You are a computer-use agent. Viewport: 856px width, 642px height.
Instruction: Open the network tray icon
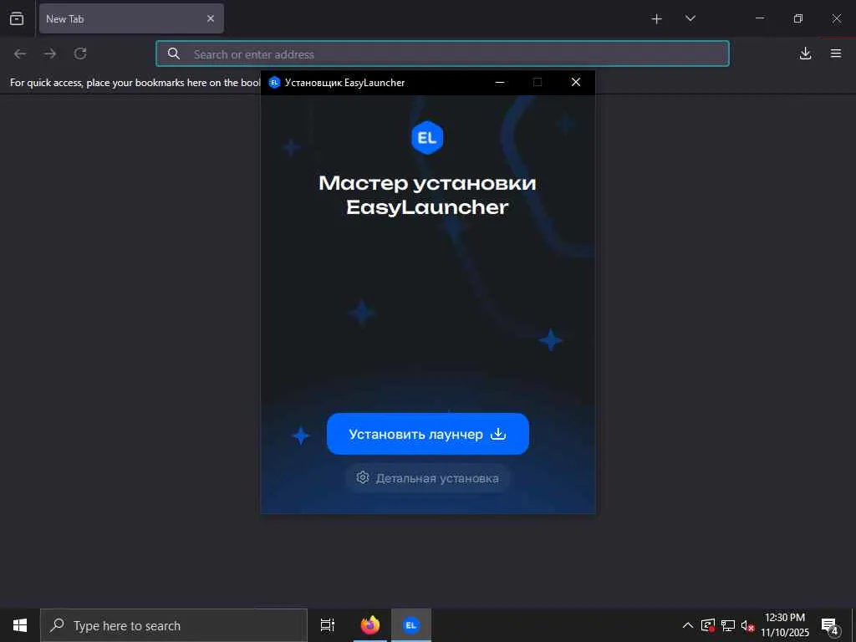(x=728, y=625)
